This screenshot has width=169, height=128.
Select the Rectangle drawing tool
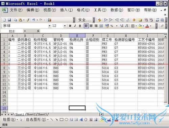[62, 120]
